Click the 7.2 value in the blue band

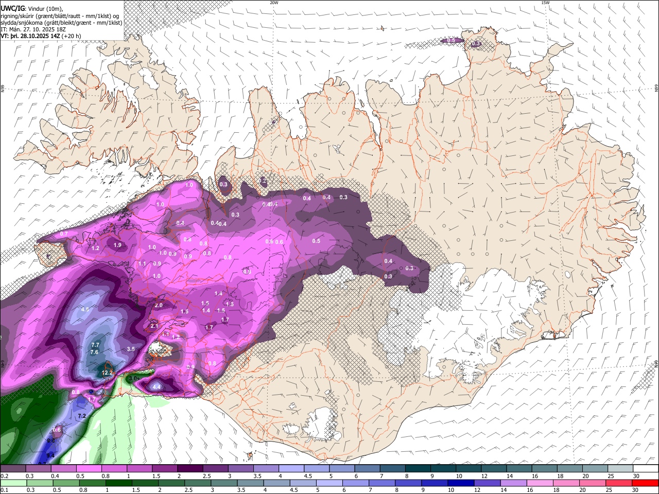[x=81, y=415]
